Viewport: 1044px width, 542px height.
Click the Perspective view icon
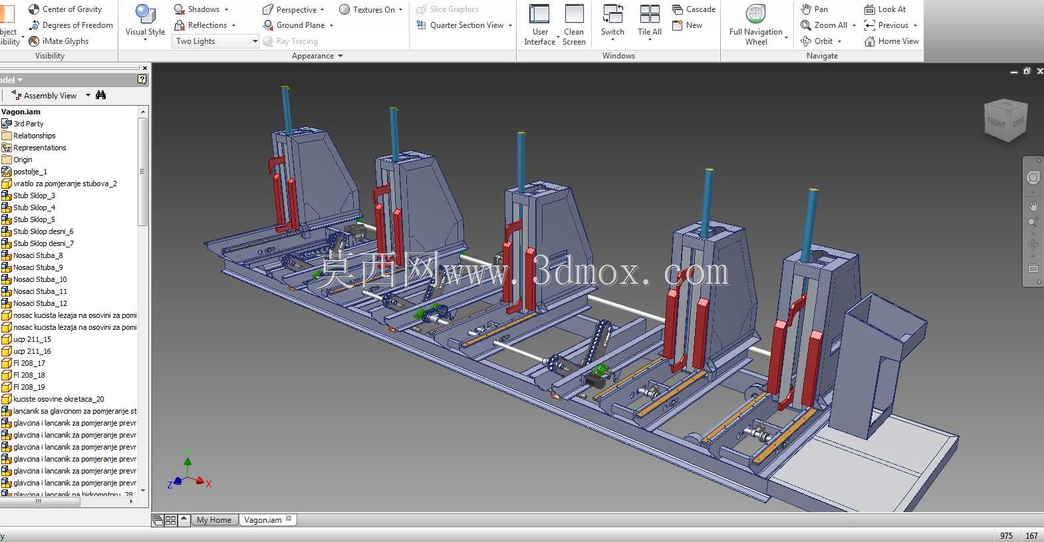coord(268,9)
